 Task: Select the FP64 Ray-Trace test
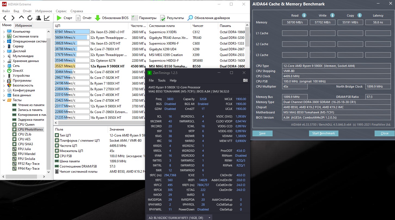(29, 169)
